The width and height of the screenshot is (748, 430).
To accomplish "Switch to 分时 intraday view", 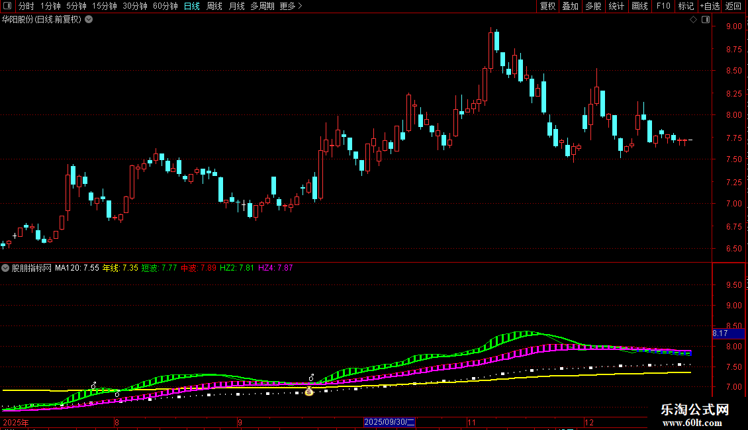I will click(26, 6).
